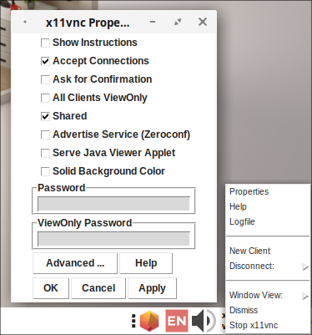Close the x11vnc Properties window
This screenshot has height=335, width=312.
click(203, 22)
